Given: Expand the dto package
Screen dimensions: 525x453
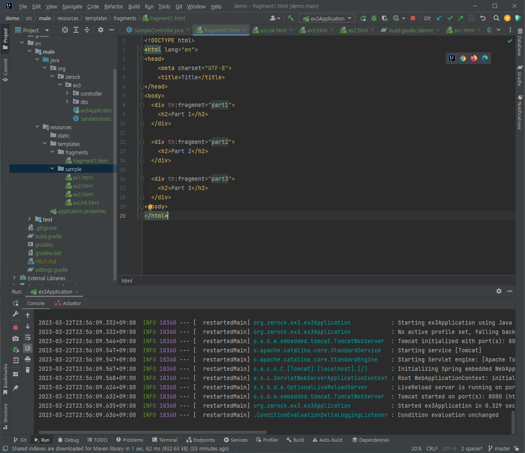Looking at the screenshot, I should [67, 102].
